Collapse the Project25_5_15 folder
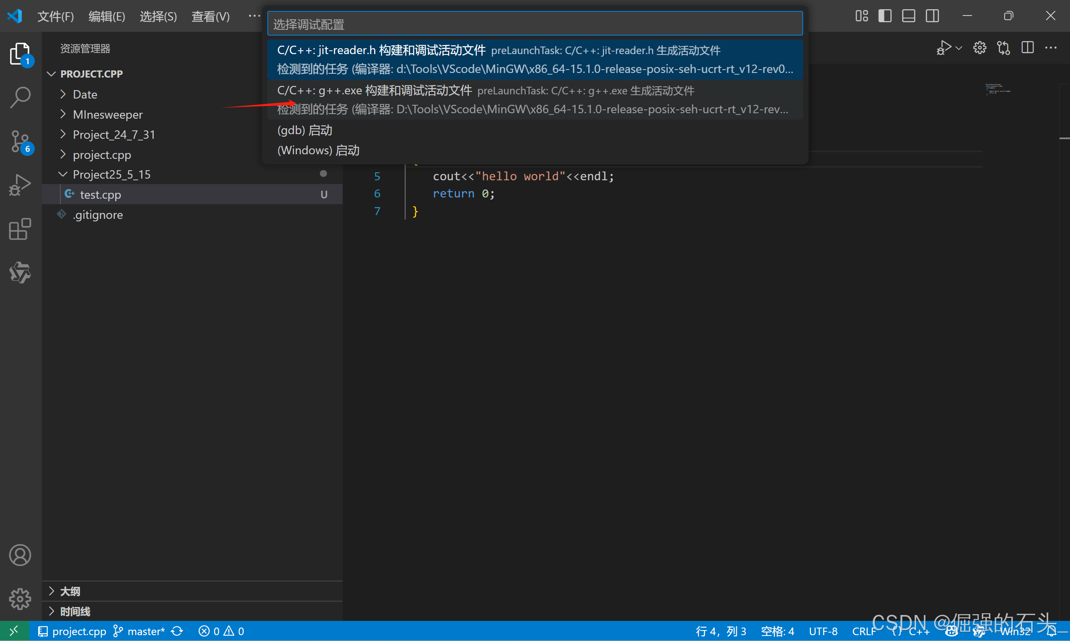This screenshot has width=1070, height=641. (111, 174)
